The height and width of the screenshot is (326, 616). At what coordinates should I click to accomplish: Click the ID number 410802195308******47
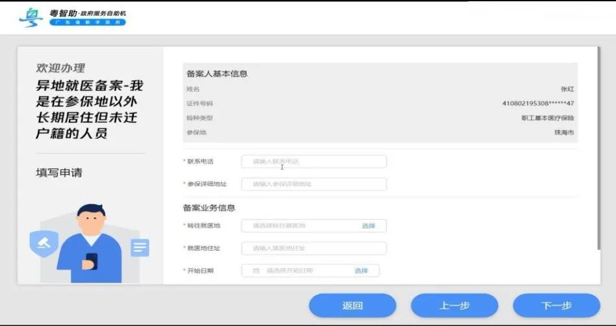click(538, 104)
